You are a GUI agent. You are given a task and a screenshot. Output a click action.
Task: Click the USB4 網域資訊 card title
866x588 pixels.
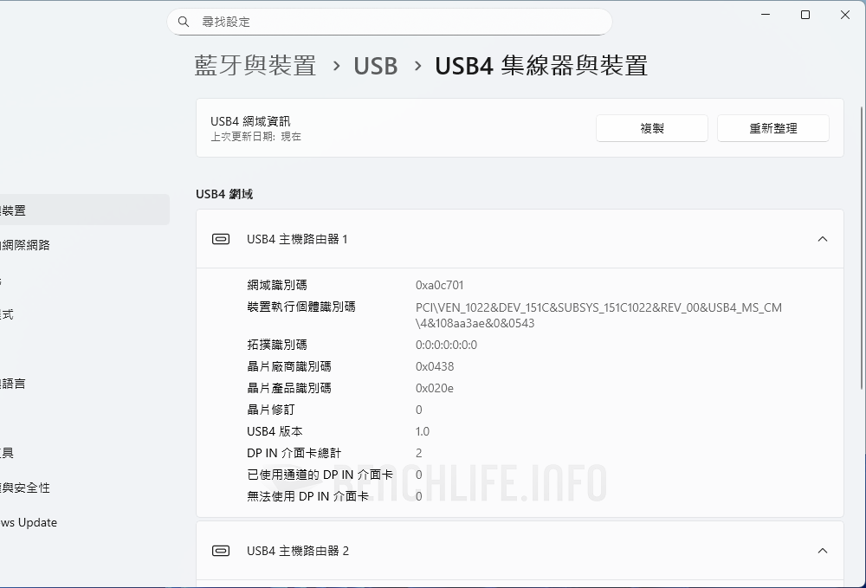pyautogui.click(x=250, y=121)
